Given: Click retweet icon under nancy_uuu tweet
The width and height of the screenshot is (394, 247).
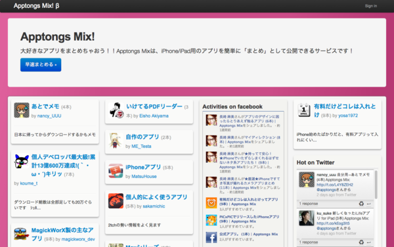Looking at the screenshot, I should pyautogui.click(x=361, y=204).
